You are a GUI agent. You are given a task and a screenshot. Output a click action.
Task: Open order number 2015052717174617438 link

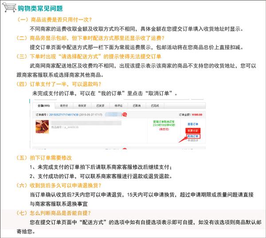coord(63,115)
